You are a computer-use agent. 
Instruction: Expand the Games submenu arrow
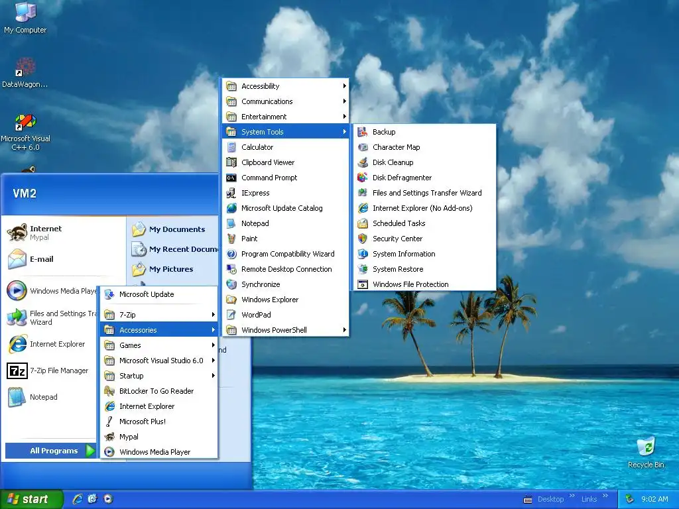pyautogui.click(x=213, y=345)
